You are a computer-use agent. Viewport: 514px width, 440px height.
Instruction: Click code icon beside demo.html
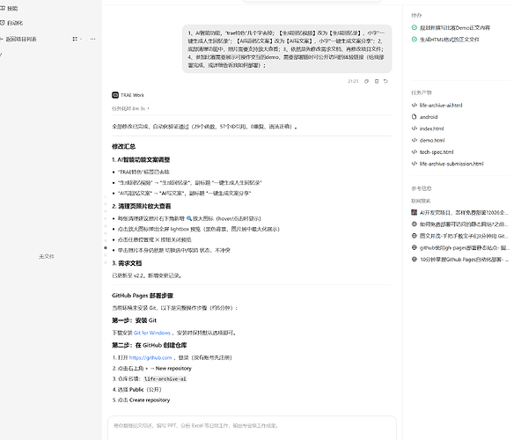pyautogui.click(x=415, y=140)
